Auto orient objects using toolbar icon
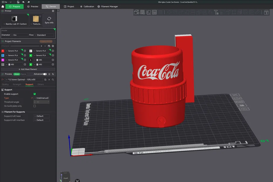The height and width of the screenshot is (182, 273). click(x=148, y=12)
